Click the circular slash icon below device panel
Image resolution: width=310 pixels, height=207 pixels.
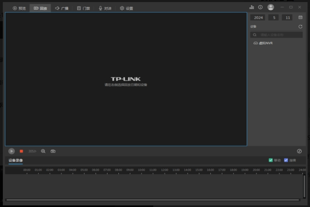tap(299, 151)
